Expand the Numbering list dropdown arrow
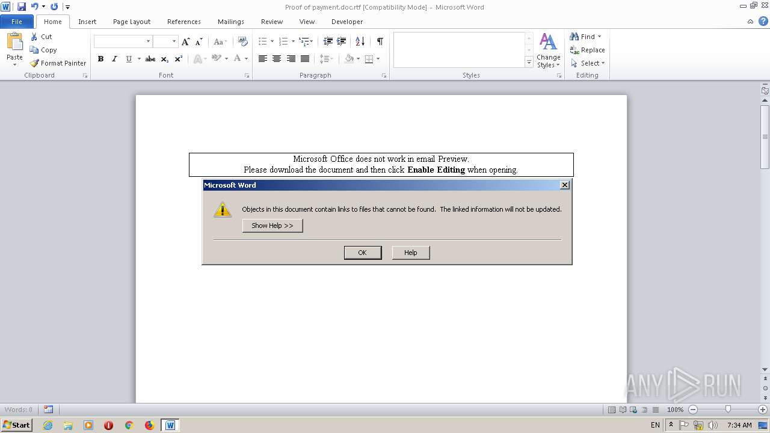The width and height of the screenshot is (770, 433). [x=293, y=41]
